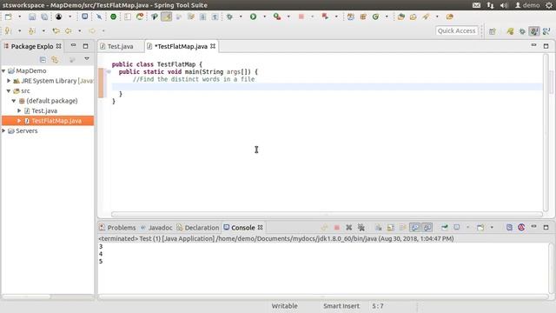The image size is (556, 313).
Task: Click the editor horizontal scrollbar
Action: 327,214
